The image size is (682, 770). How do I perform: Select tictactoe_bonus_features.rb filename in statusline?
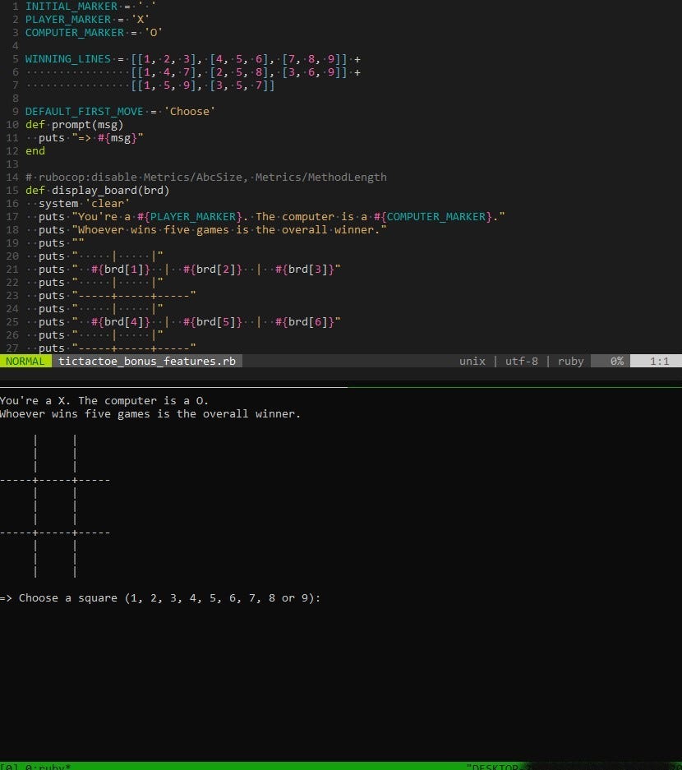coord(147,361)
